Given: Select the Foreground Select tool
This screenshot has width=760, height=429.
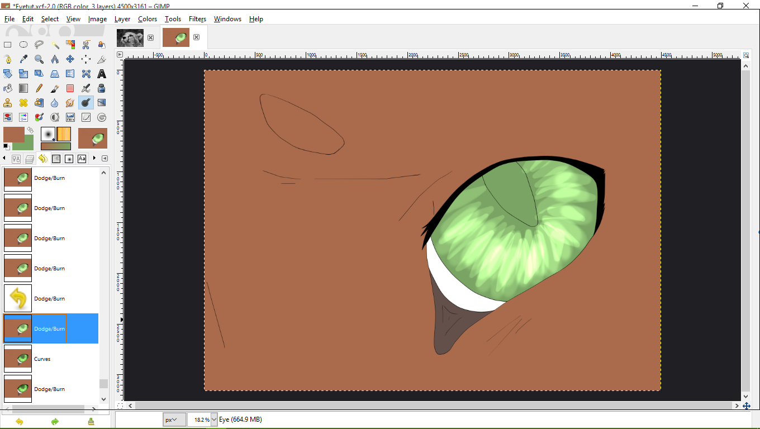Looking at the screenshot, I should [102, 45].
